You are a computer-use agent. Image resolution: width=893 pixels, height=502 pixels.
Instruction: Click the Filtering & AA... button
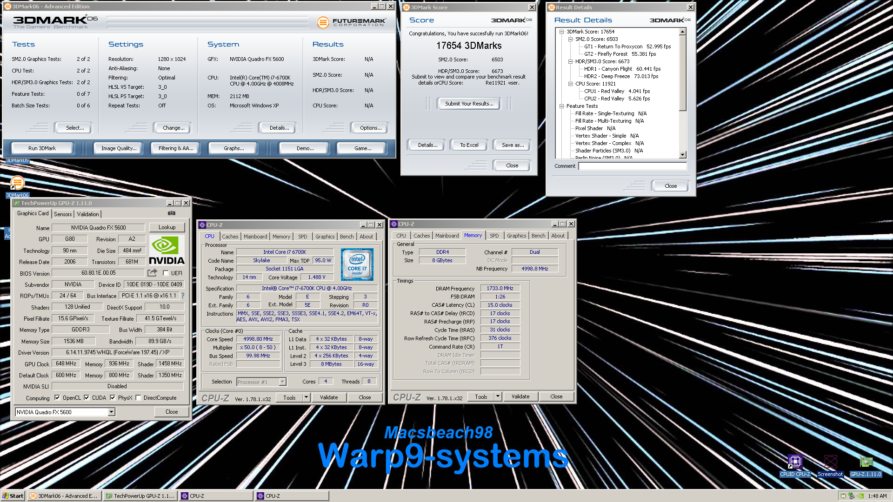tap(176, 148)
